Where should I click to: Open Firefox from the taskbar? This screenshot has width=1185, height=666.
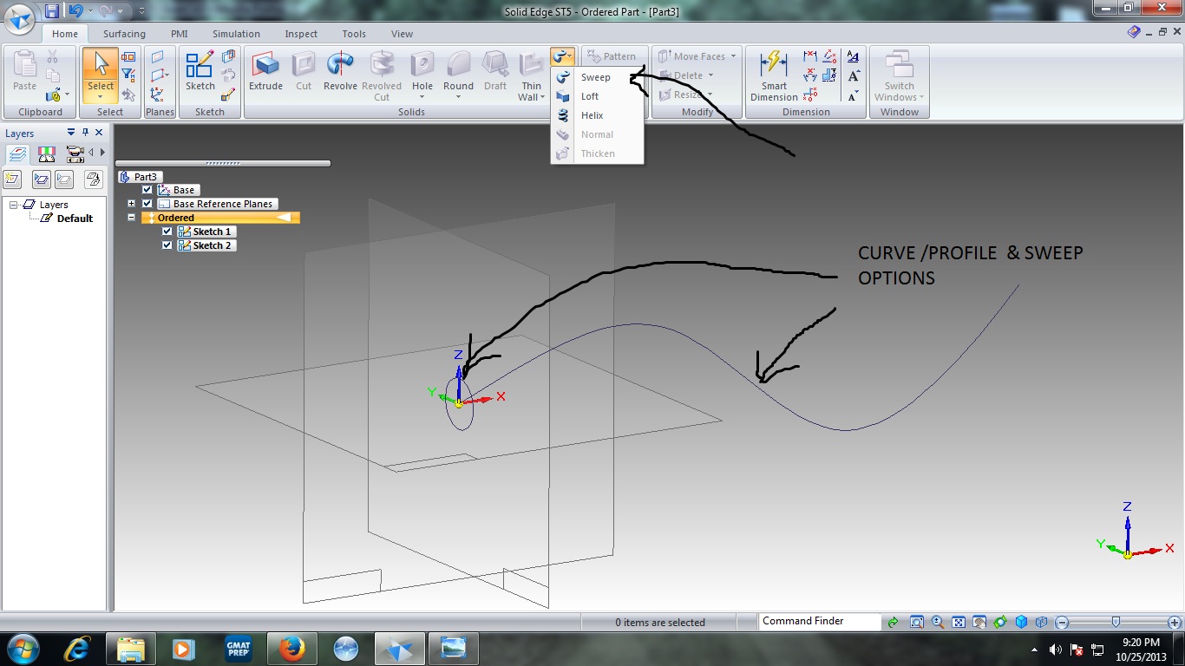pyautogui.click(x=291, y=648)
